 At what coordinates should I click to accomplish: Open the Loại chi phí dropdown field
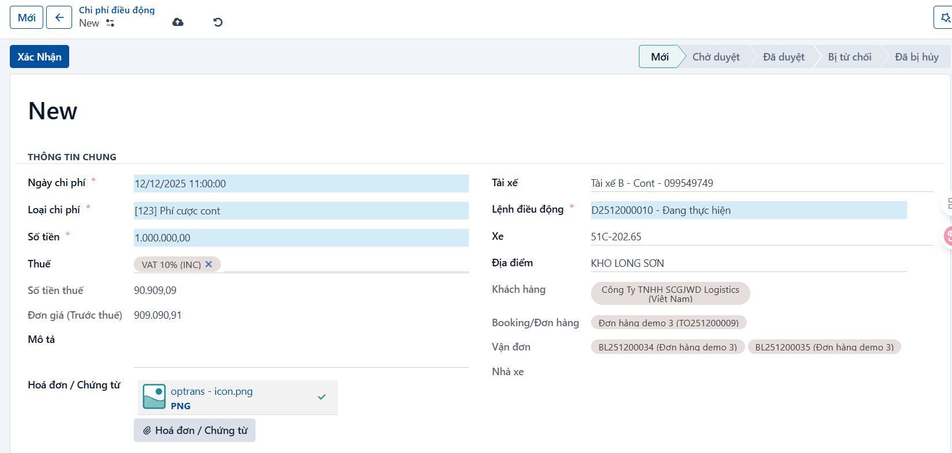(x=301, y=210)
